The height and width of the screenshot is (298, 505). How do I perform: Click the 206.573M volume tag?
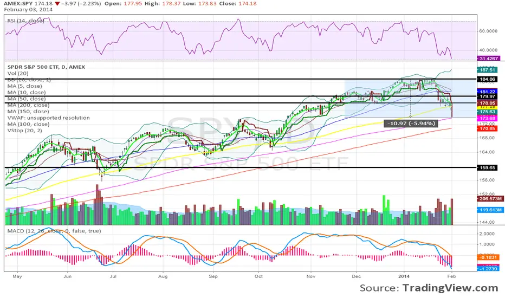[489, 199]
